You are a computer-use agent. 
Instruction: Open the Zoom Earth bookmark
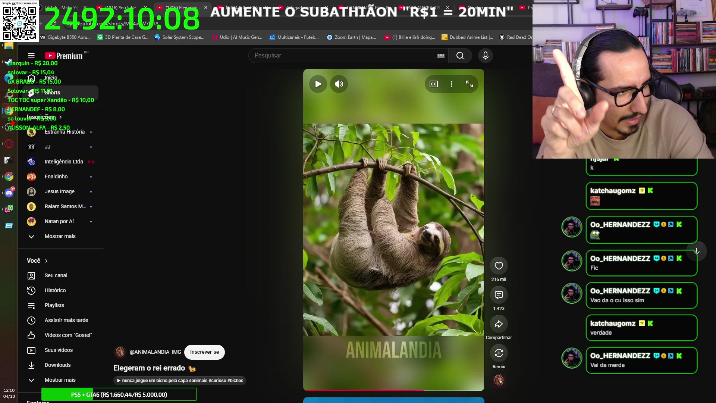[351, 37]
